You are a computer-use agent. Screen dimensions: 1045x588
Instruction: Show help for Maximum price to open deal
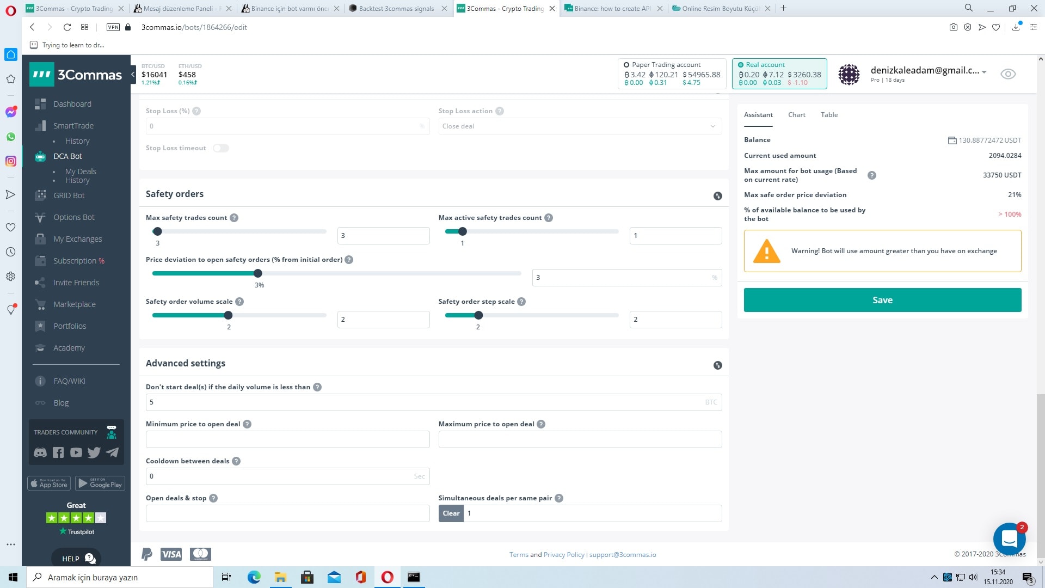[541, 424]
